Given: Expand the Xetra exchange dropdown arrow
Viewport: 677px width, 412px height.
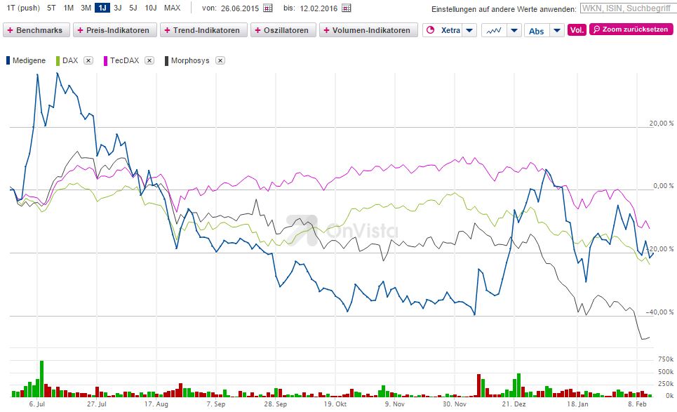Looking at the screenshot, I should point(470,31).
